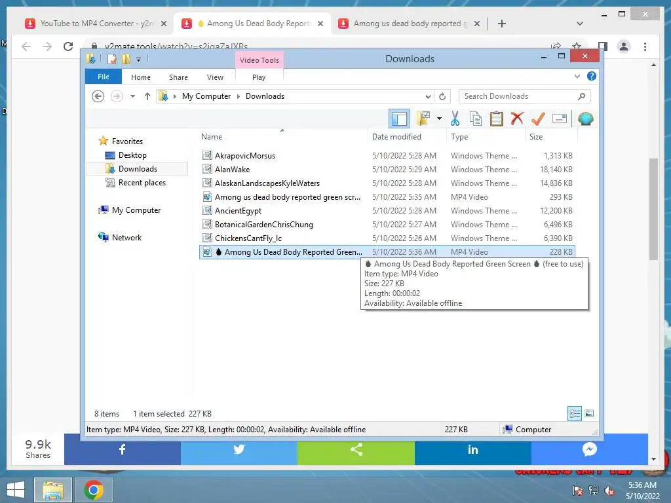The height and width of the screenshot is (503, 671).
Task: Click the Rename icon in toolbar
Action: (x=560, y=119)
